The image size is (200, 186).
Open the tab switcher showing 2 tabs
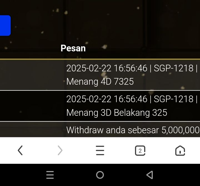point(140,151)
